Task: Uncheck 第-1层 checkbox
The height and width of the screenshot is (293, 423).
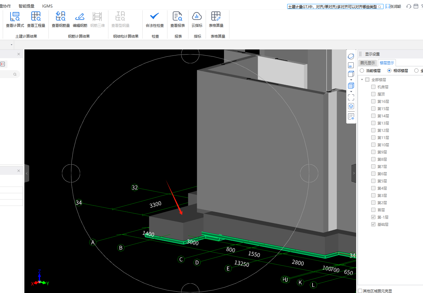Action: (373, 217)
